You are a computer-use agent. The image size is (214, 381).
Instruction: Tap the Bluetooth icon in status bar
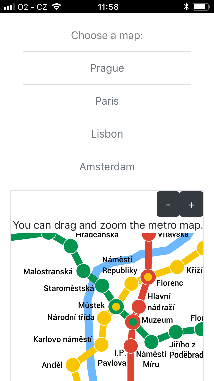tap(186, 7)
